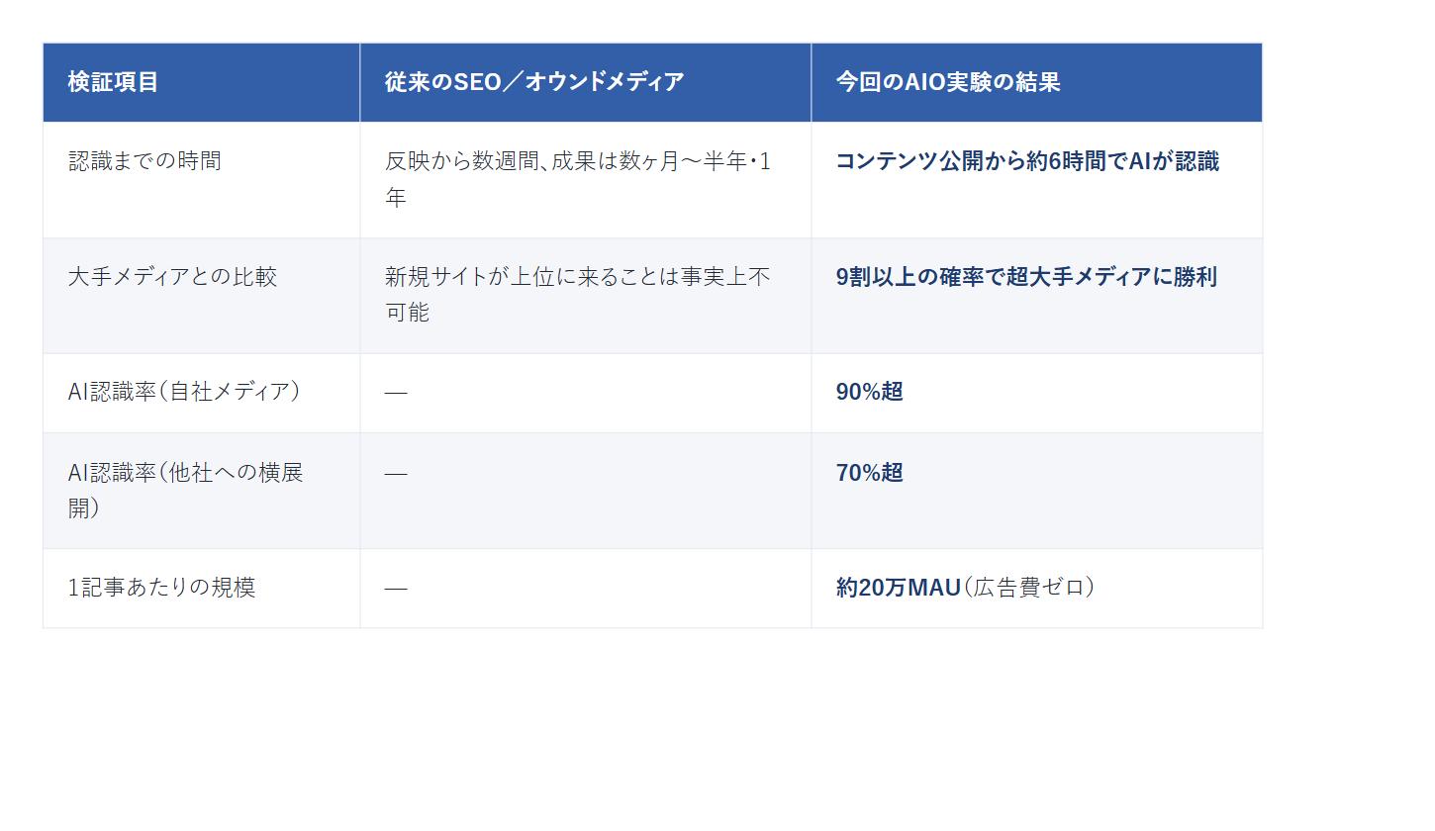The height and width of the screenshot is (831, 1435).
Task: Click the dash cell in the 1記事あたりの規模 row
Action: [x=586, y=589]
